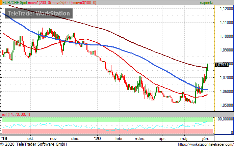Click the 1,07000 price axis label
This screenshot has width=234, height=147.
[x=226, y=77]
